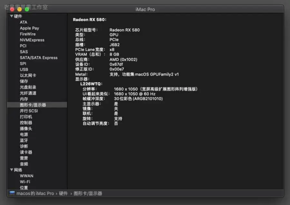Open 内存 hardware entry

[x=24, y=99]
